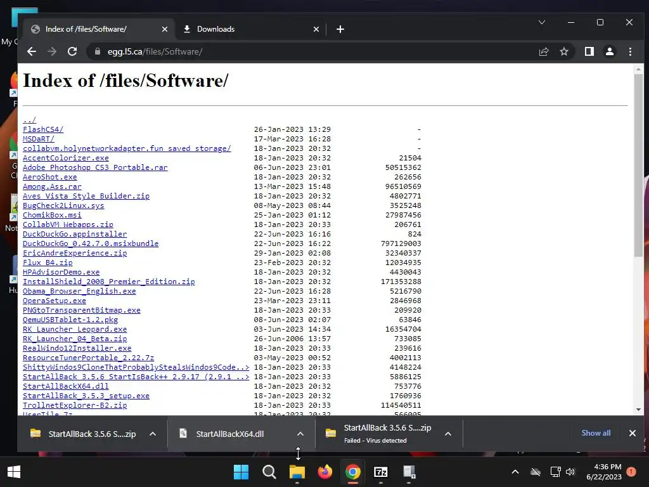Click the page vertical scrollbar thumb

[x=638, y=166]
